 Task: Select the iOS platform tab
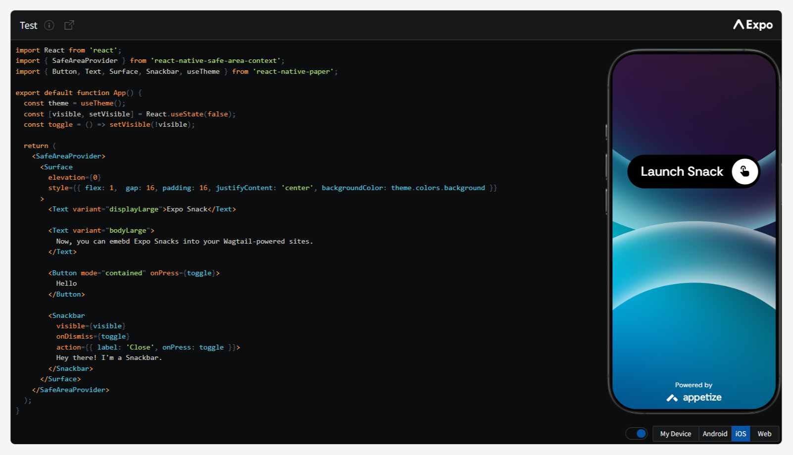(741, 434)
